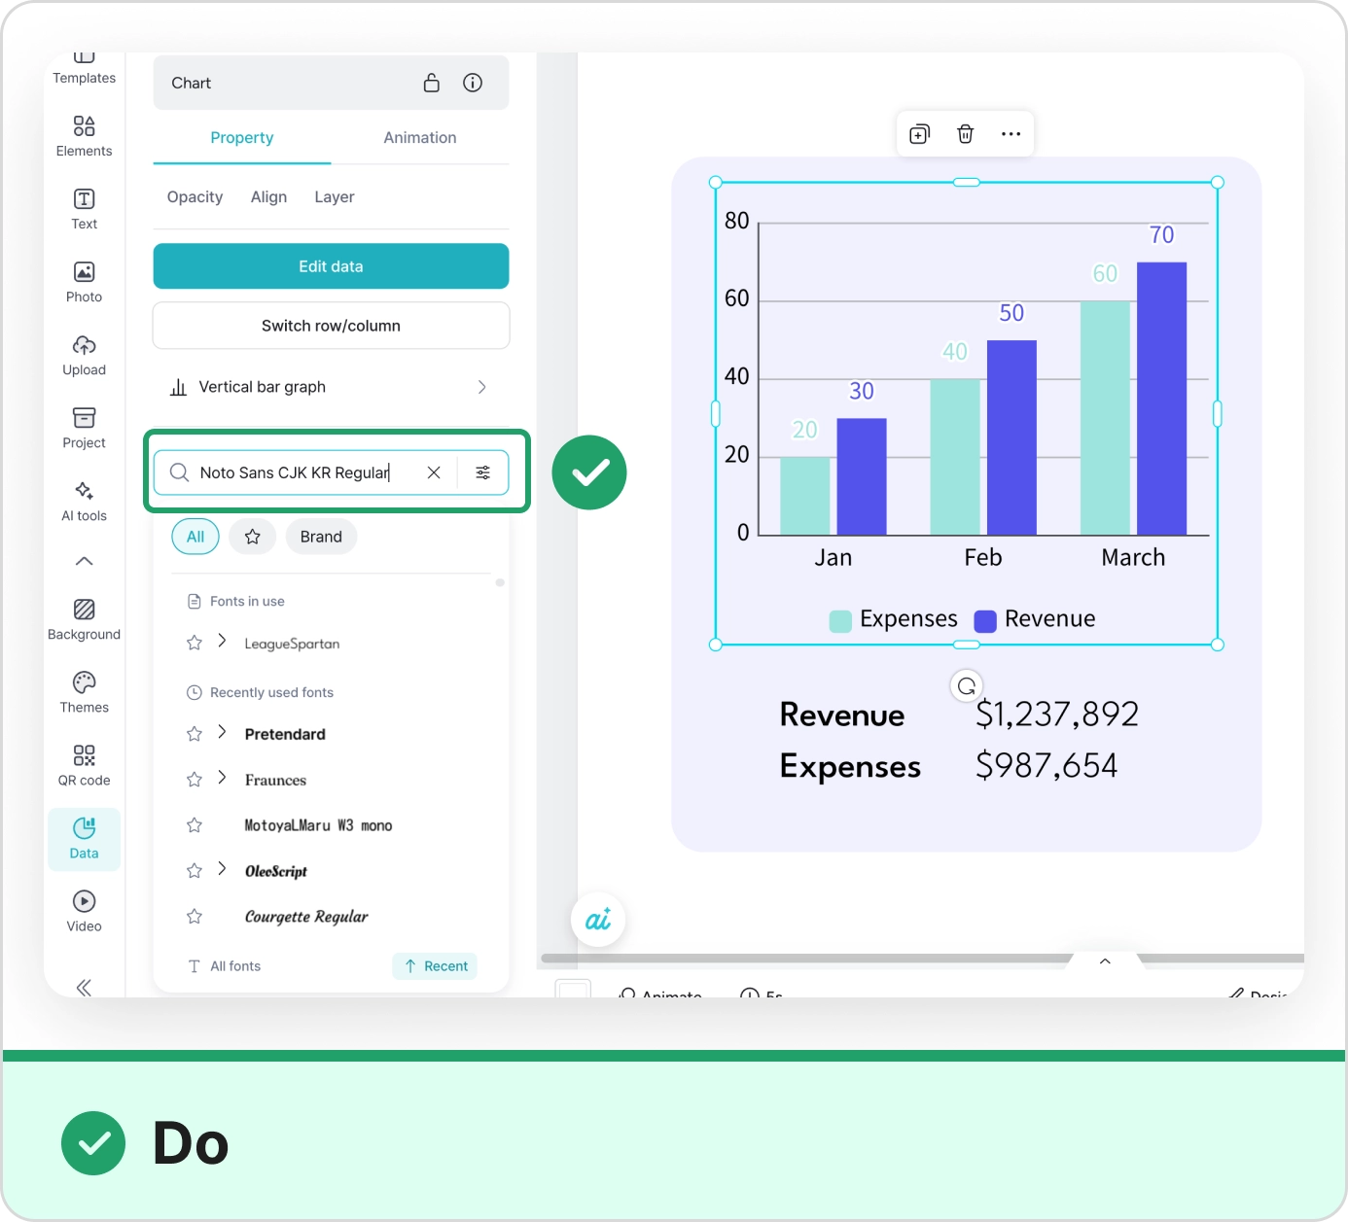Favorite MotoyaLMaru W3 mono with star
Image resolution: width=1348 pixels, height=1222 pixels.
(x=195, y=825)
